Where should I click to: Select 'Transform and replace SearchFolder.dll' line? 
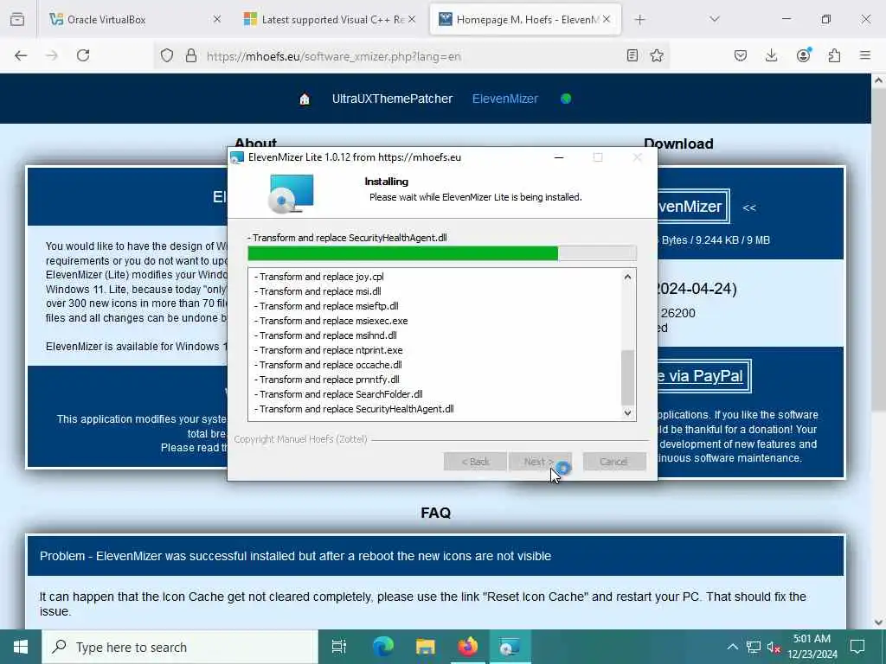coord(338,394)
